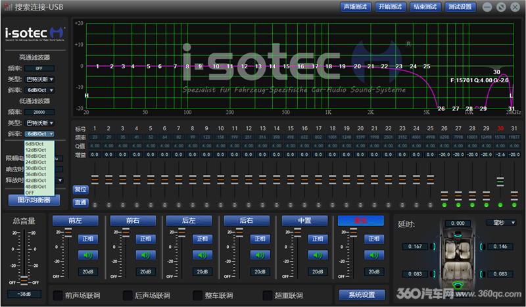Mute the 中置 channel speaker icon
Image resolution: width=526 pixels, height=307 pixels.
[318, 255]
